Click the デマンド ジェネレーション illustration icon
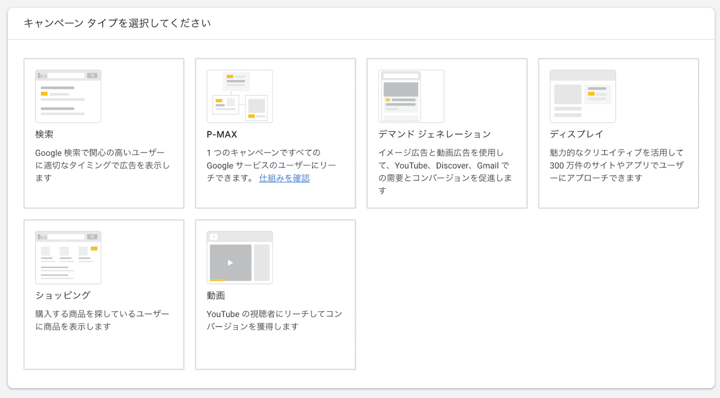The image size is (720, 398). (x=411, y=96)
